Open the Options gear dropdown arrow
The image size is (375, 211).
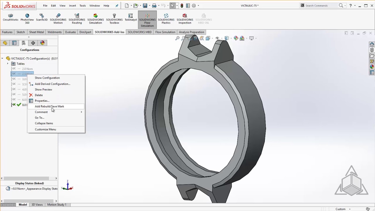click(198, 6)
